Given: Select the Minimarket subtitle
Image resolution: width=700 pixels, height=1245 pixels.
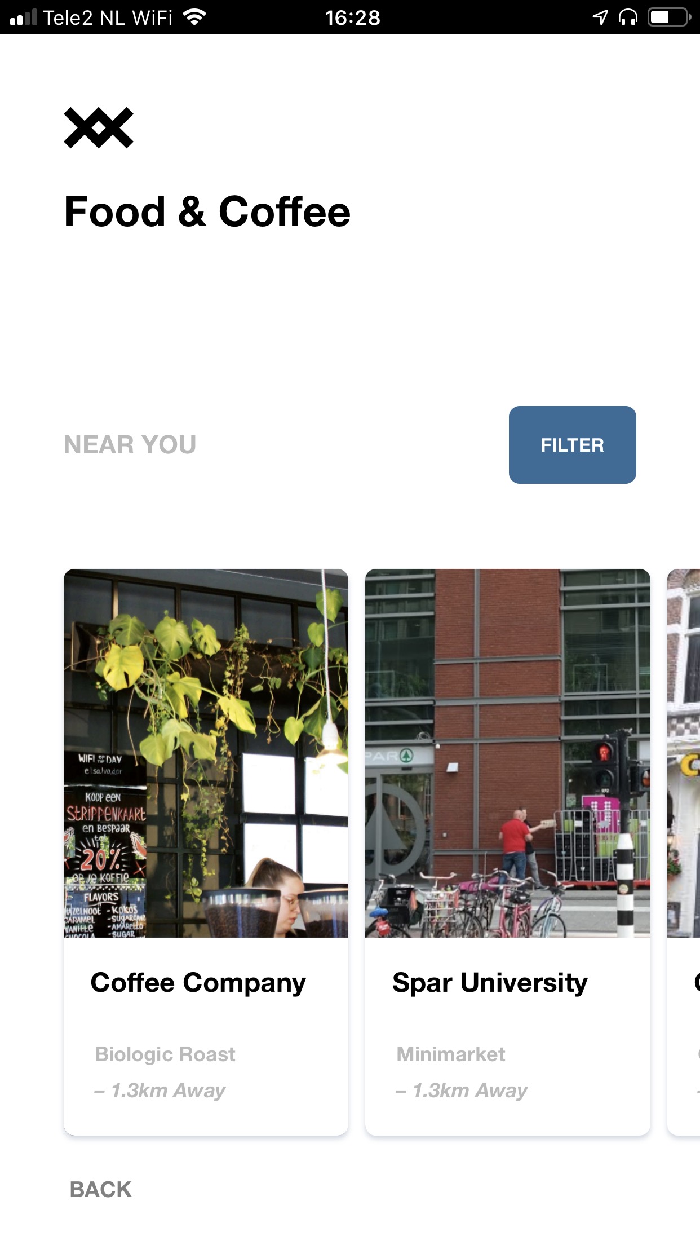Looking at the screenshot, I should 451,1054.
